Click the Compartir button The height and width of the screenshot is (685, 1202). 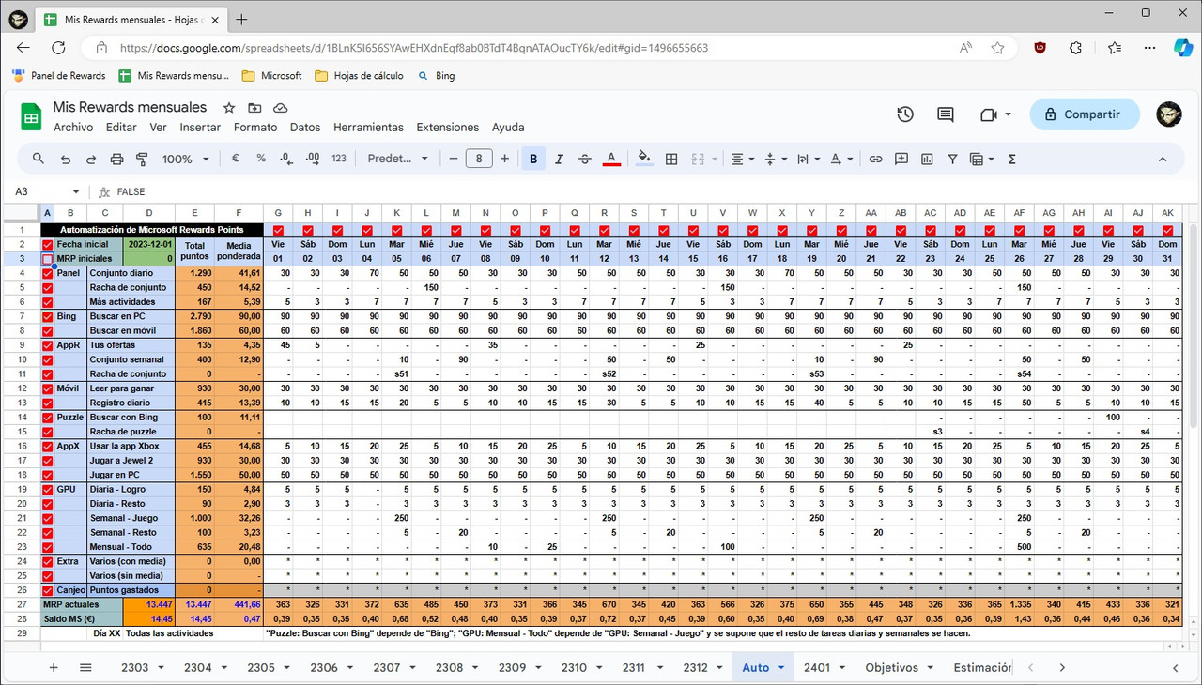tap(1085, 114)
